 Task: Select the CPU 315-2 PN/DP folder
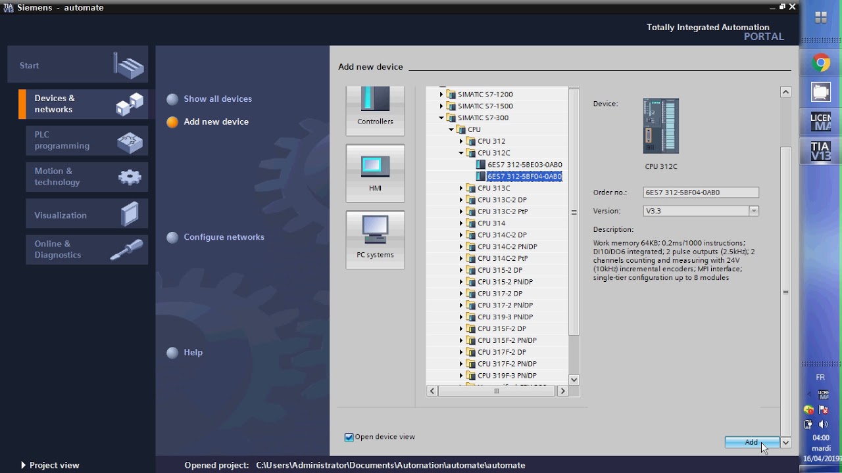pyautogui.click(x=505, y=282)
